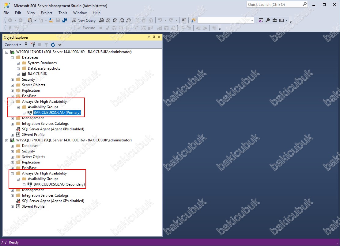Viewport: 340px width, 246px height.
Task: Open the Edit menu
Action: coord(18,13)
